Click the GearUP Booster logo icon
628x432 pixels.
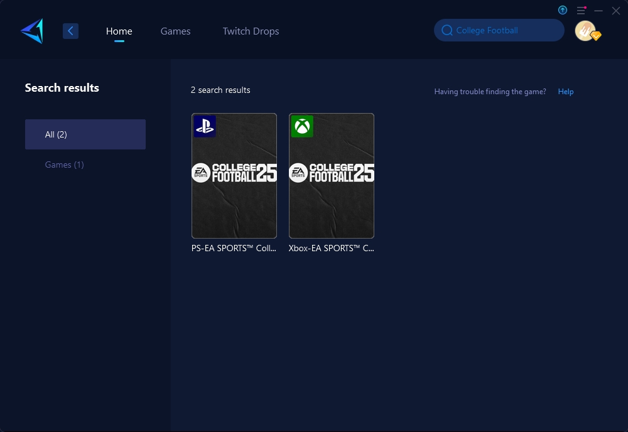33,31
